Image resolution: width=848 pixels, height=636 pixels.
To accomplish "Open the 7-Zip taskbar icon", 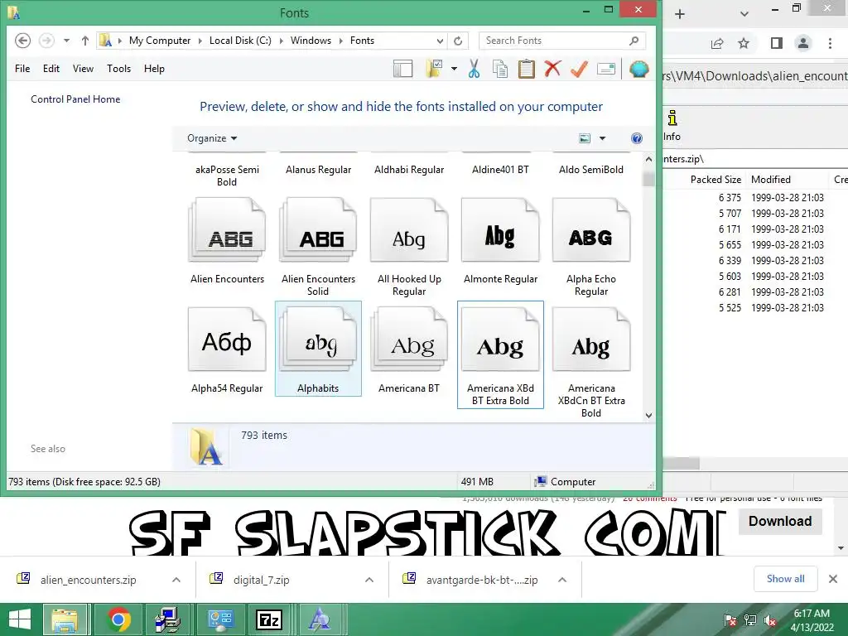I will click(269, 619).
